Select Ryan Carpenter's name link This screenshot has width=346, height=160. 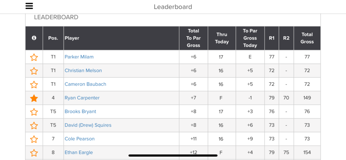point(82,98)
